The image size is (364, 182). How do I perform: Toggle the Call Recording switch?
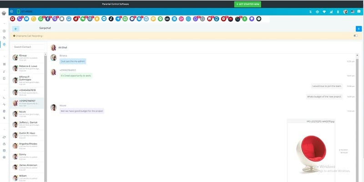point(356,36)
